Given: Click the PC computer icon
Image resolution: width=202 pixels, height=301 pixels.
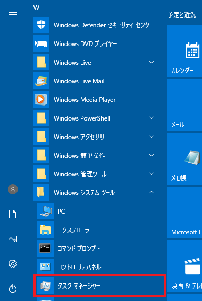Looking at the screenshot, I should point(45,211).
